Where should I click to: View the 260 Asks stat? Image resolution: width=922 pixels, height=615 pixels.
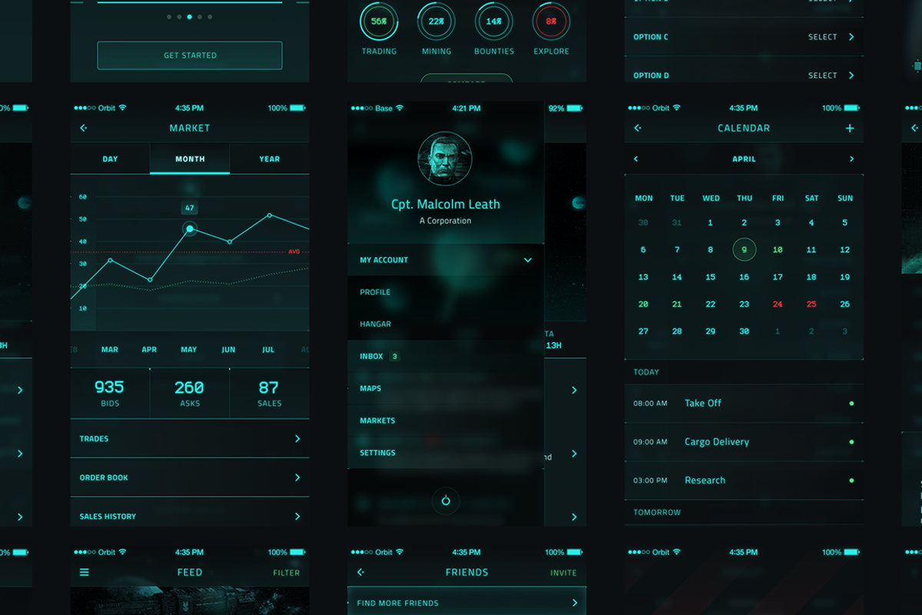(x=190, y=393)
